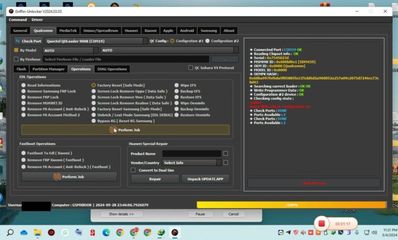This screenshot has height=240, width=398.
Task: Select Factory Reset [Safe Mode] option
Action: coord(94,85)
